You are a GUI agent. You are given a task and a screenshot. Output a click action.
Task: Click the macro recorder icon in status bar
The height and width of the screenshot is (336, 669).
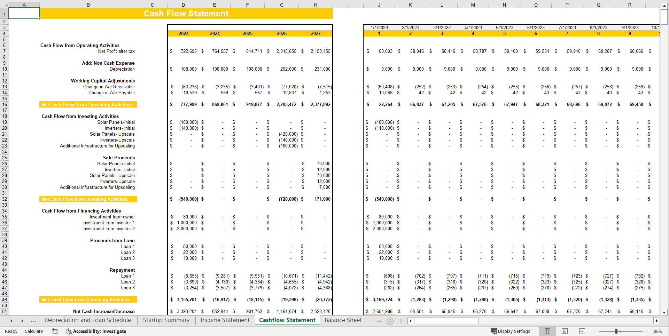(55, 331)
